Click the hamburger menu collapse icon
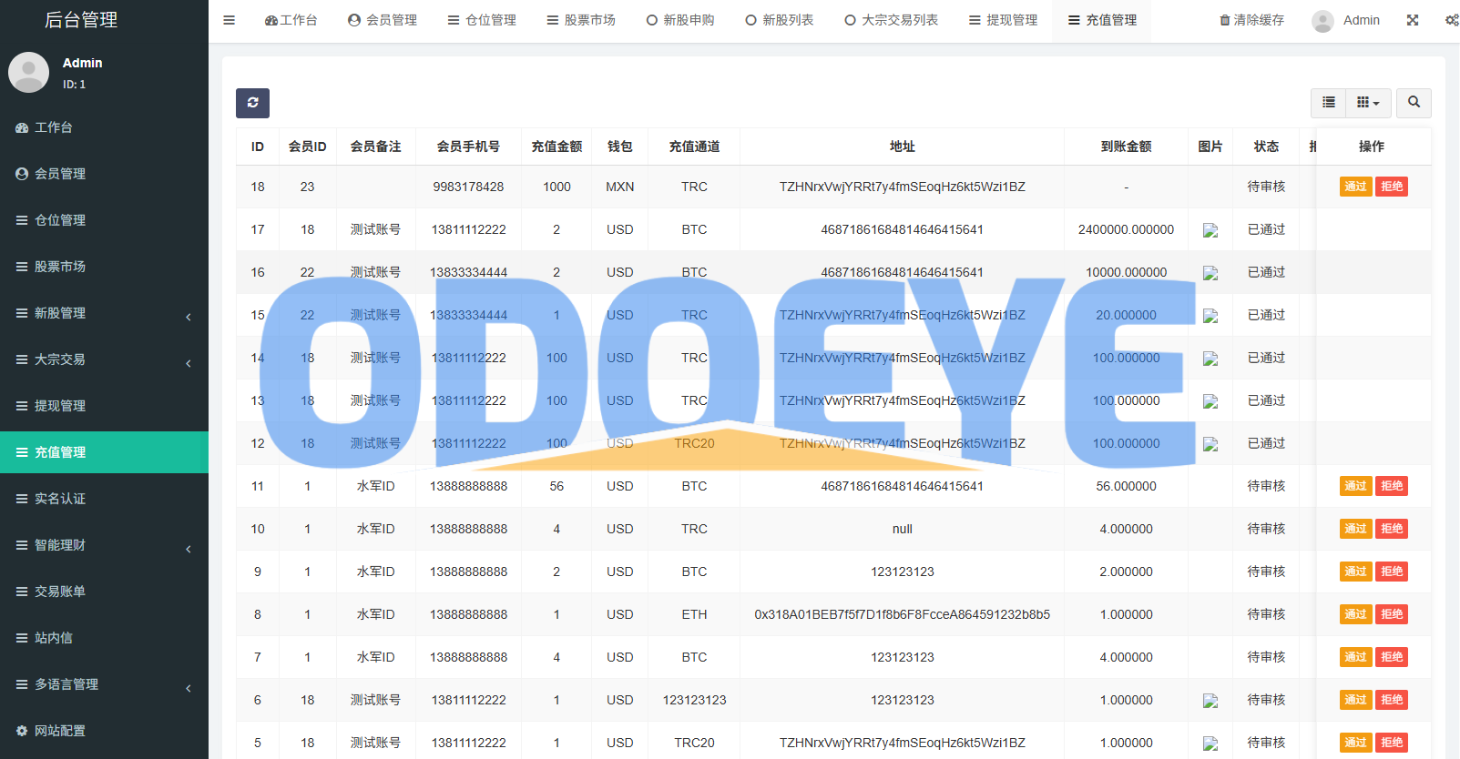Viewport: 1460px width, 759px height. 230,20
